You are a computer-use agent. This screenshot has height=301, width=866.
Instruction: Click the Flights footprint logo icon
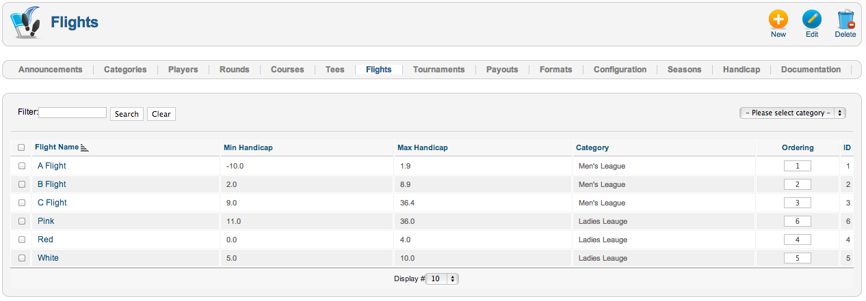(27, 23)
